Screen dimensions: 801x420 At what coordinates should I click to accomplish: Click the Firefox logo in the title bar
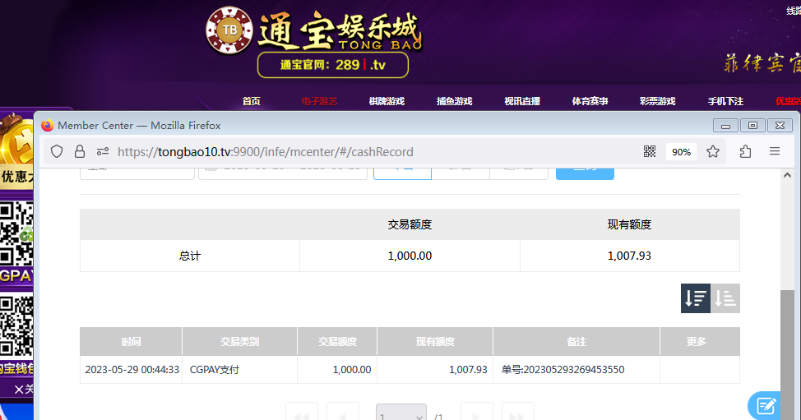[x=48, y=125]
